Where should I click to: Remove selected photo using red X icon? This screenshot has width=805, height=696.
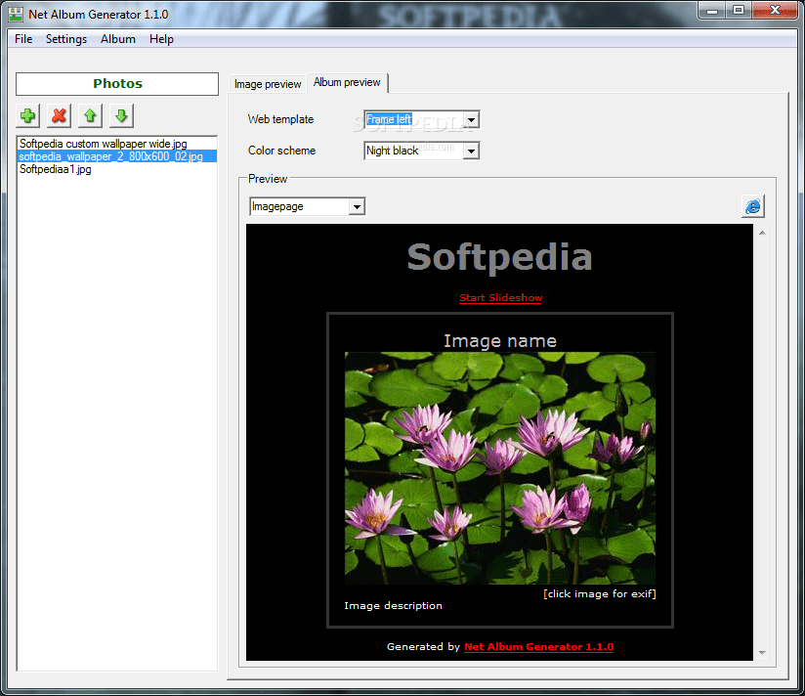[x=58, y=115]
